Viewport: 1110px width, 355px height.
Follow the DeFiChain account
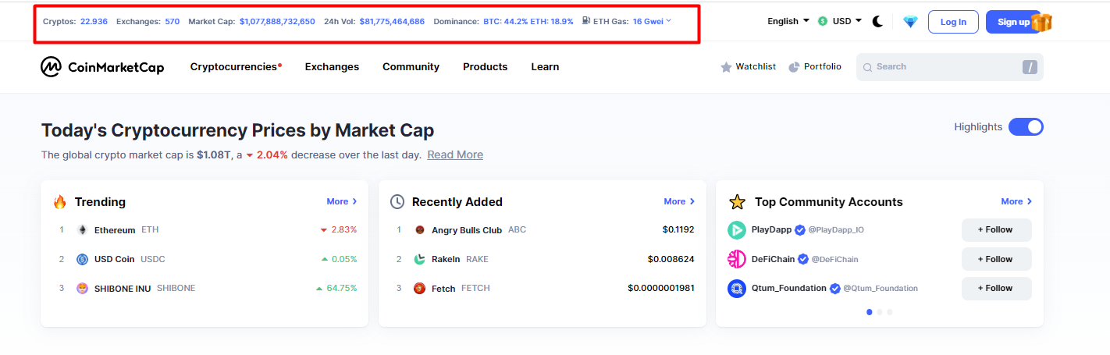[996, 259]
